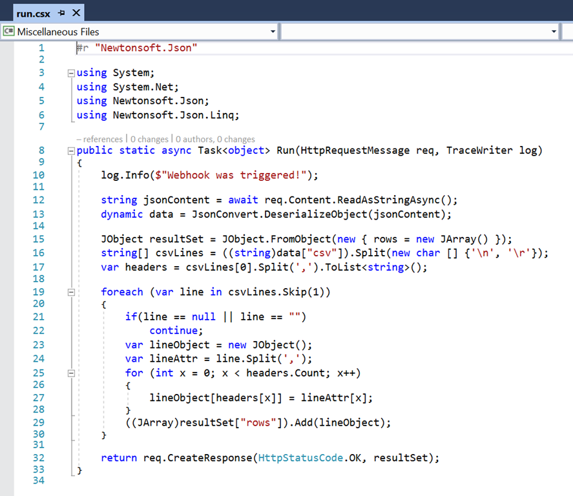The image size is (573, 496).
Task: Collapse the for loop block
Action: 71,373
